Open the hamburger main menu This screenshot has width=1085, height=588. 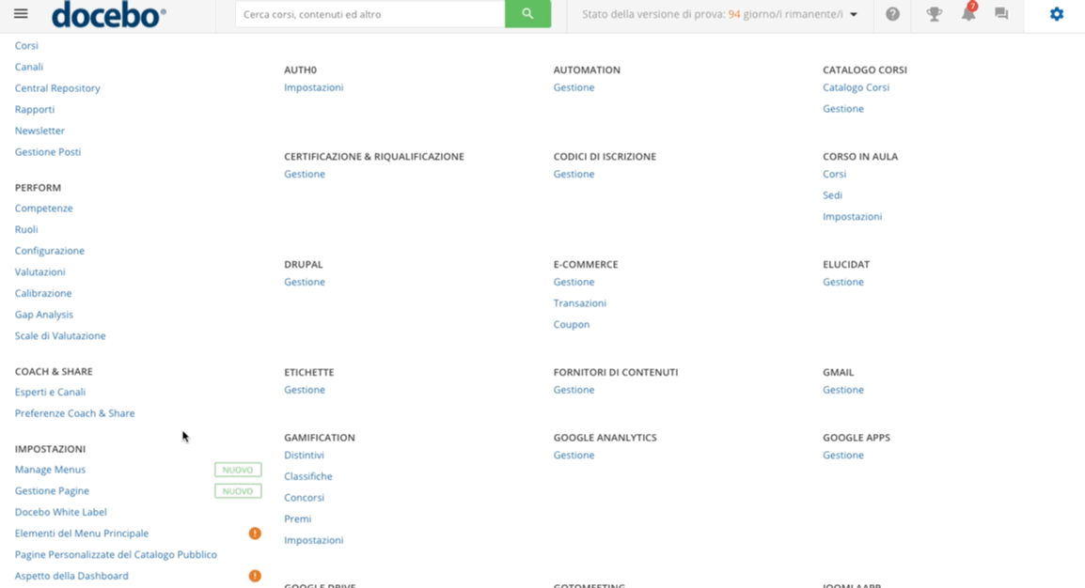pyautogui.click(x=21, y=14)
